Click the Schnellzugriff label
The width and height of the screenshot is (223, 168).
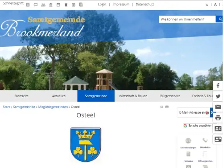[x=13, y=3]
